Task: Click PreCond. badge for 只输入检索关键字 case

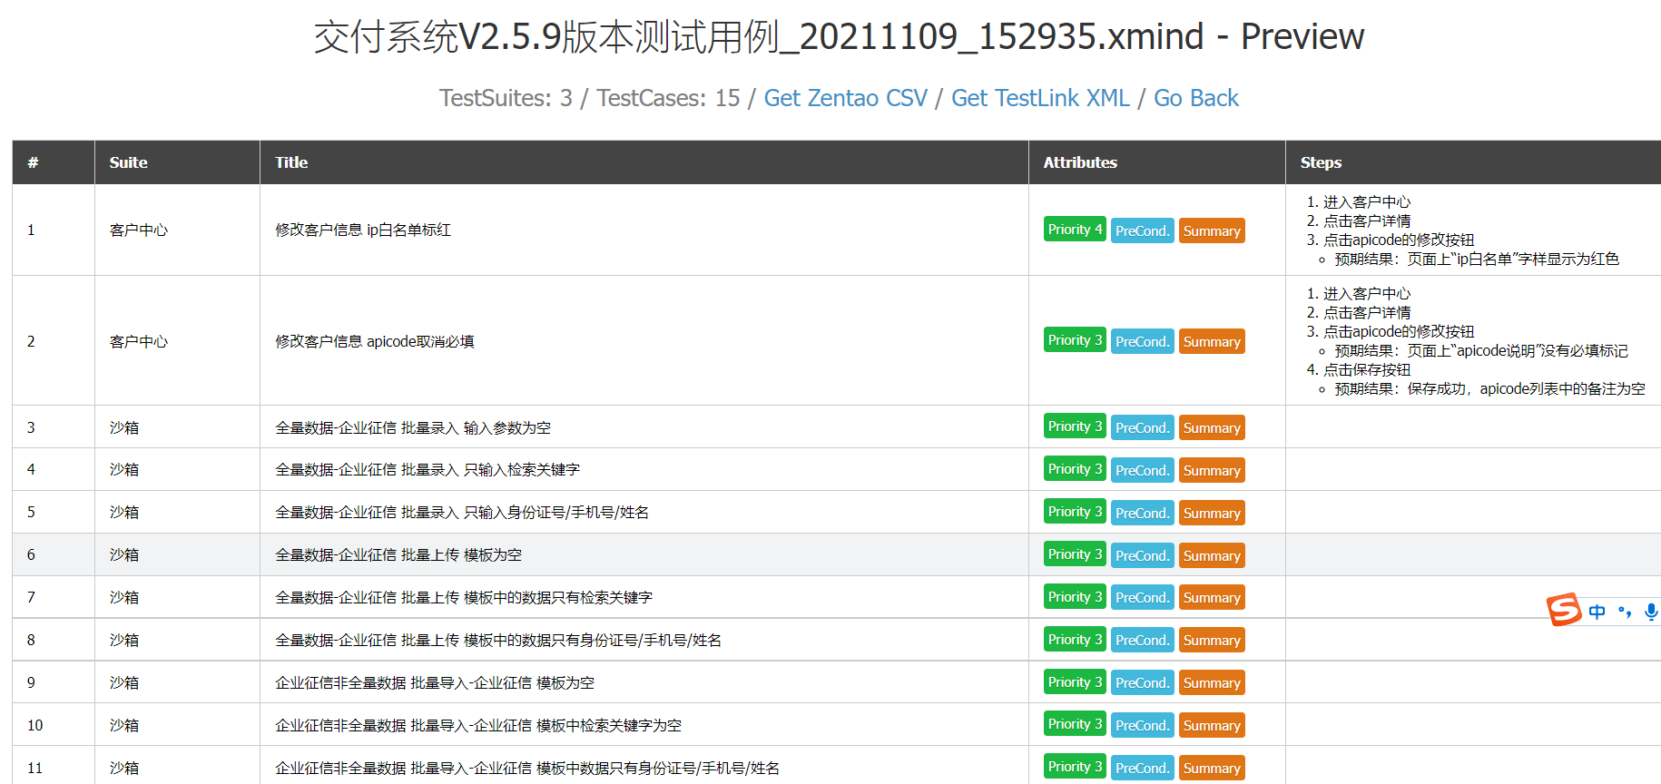Action: (1143, 470)
